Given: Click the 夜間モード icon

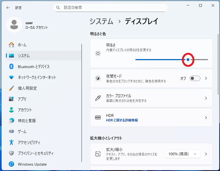Looking at the screenshot, I should pos(98,78).
